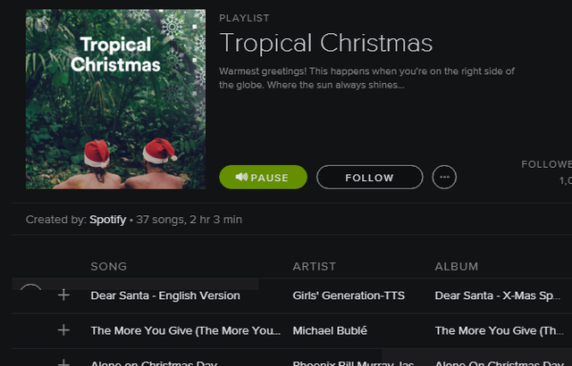572x366 pixels.
Task: Sort playlist by ALBUM column header
Action: point(457,267)
